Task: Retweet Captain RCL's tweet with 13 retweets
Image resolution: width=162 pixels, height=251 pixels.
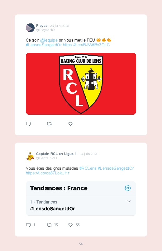Action: (49, 225)
